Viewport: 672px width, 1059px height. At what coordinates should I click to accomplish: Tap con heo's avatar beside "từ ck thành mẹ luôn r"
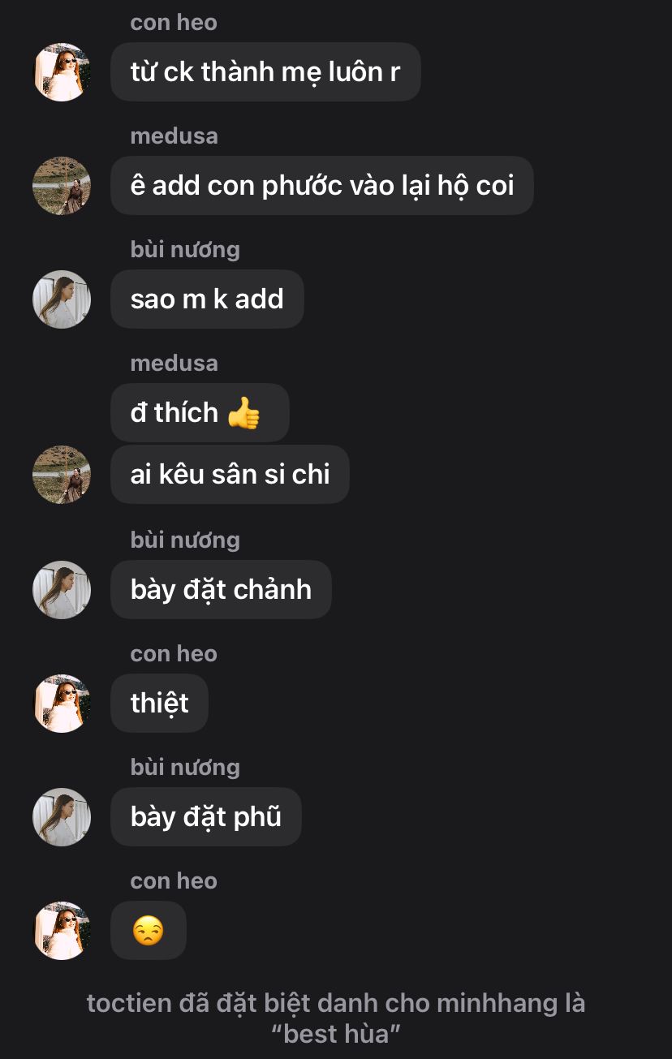pos(62,72)
